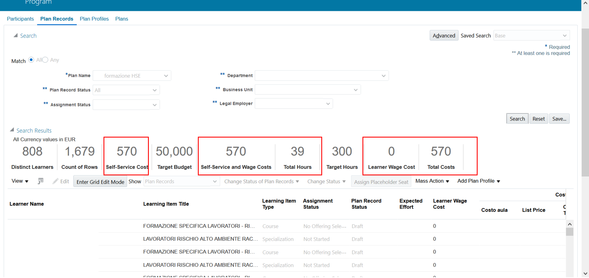Collapse the Search Results section triangle

pyautogui.click(x=12, y=130)
